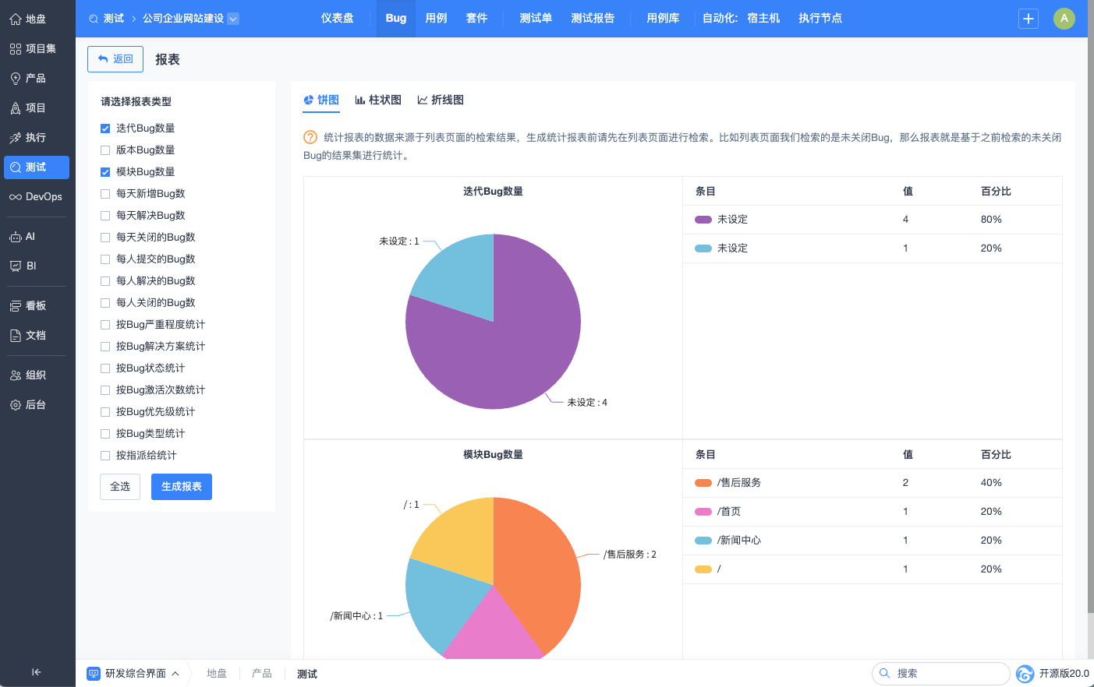
Task: Uncheck 迭代Bug数量 checkbox
Action: click(105, 129)
